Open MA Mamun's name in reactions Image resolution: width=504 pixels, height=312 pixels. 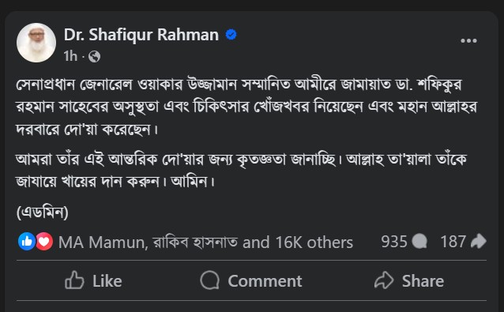pyautogui.click(x=101, y=242)
